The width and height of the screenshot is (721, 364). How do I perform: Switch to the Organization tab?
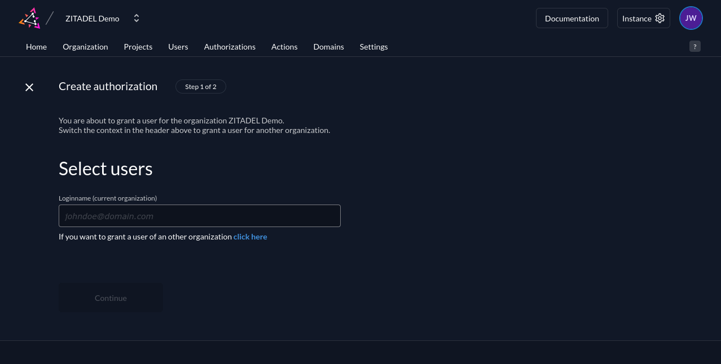(x=85, y=47)
